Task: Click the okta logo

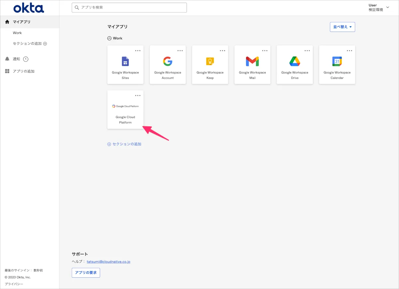Action: coord(29,8)
